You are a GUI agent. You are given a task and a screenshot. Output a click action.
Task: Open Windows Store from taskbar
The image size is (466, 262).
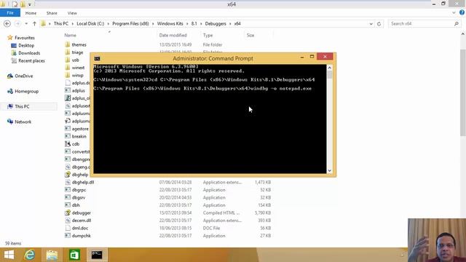pyautogui.click(x=74, y=255)
